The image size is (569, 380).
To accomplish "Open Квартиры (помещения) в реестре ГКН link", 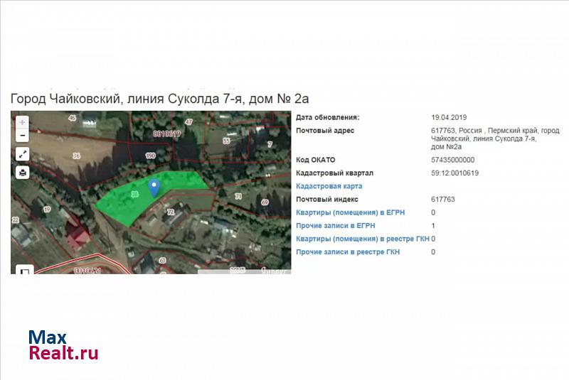I will pyautogui.click(x=363, y=239).
